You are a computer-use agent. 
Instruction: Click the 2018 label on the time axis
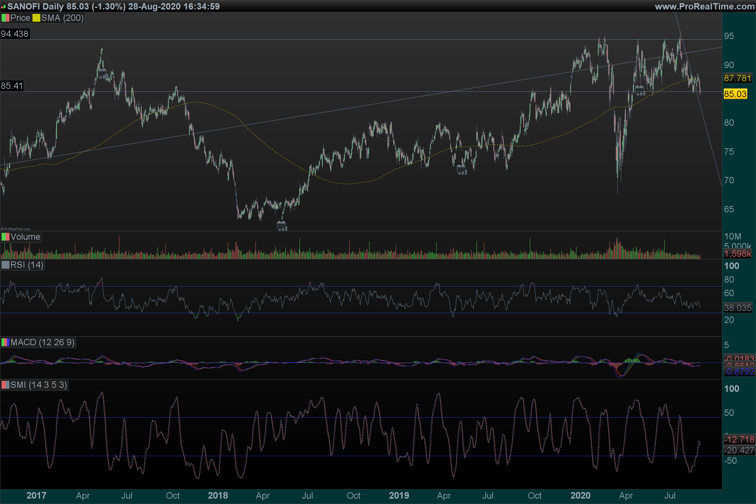pos(218,495)
